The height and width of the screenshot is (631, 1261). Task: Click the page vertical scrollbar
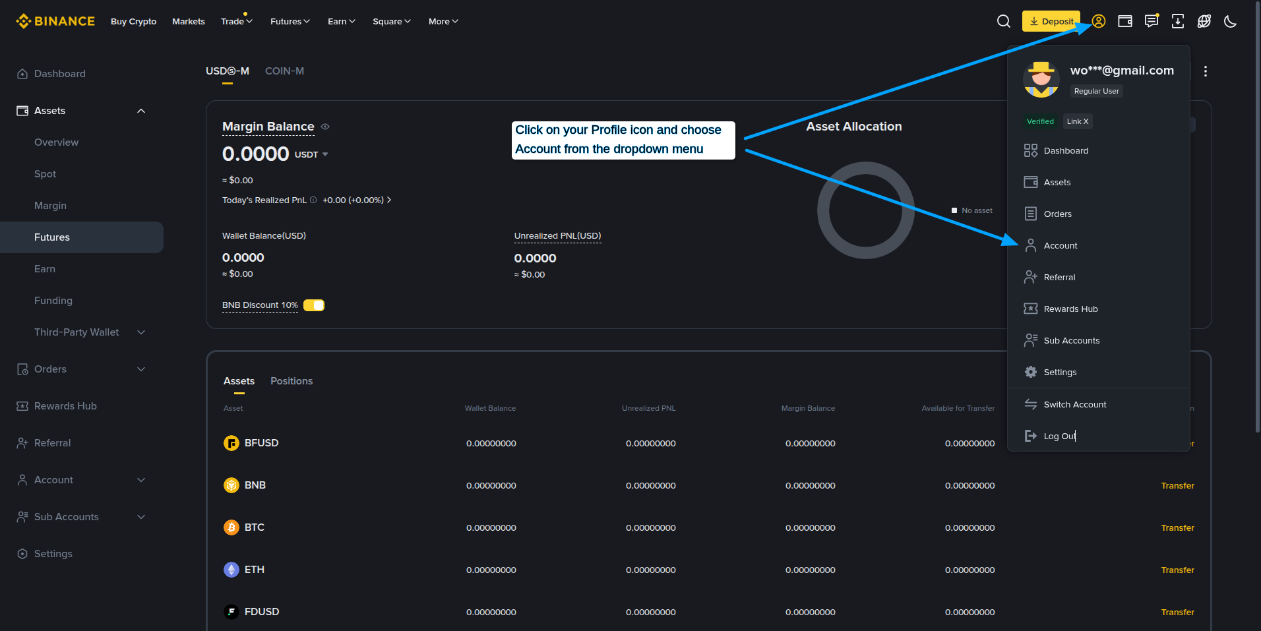(1257, 218)
